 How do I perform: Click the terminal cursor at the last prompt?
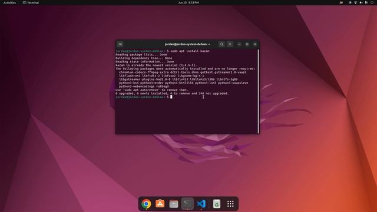tap(171, 97)
